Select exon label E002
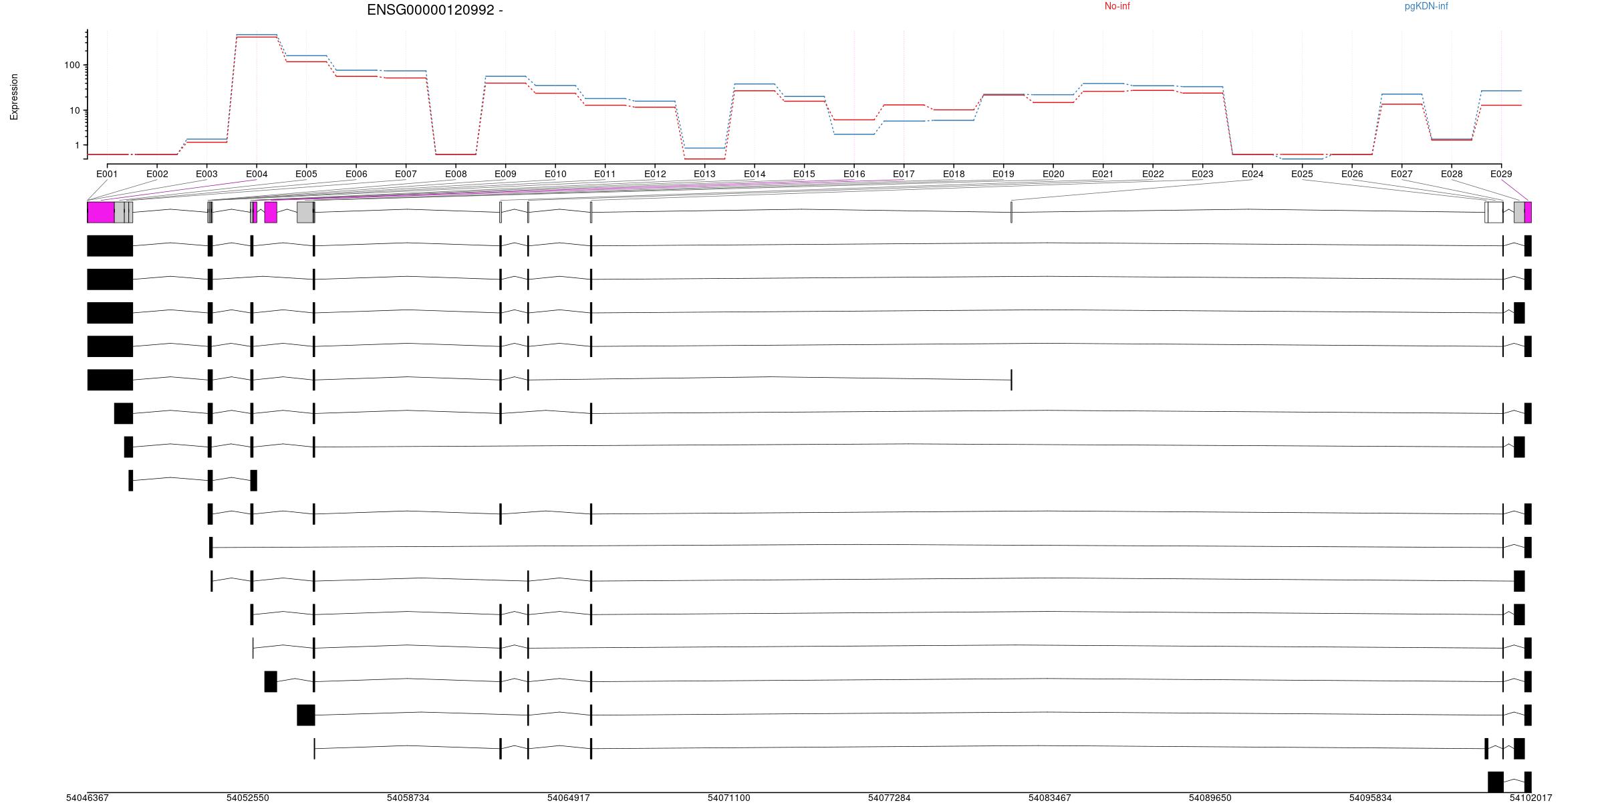Image resolution: width=1604 pixels, height=809 pixels. [157, 174]
